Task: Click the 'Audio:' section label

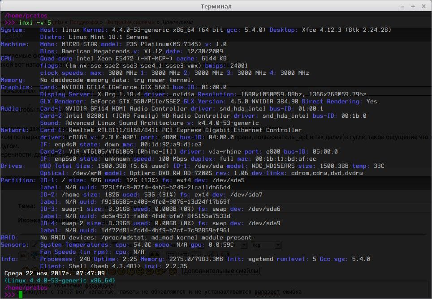Action: point(11,108)
